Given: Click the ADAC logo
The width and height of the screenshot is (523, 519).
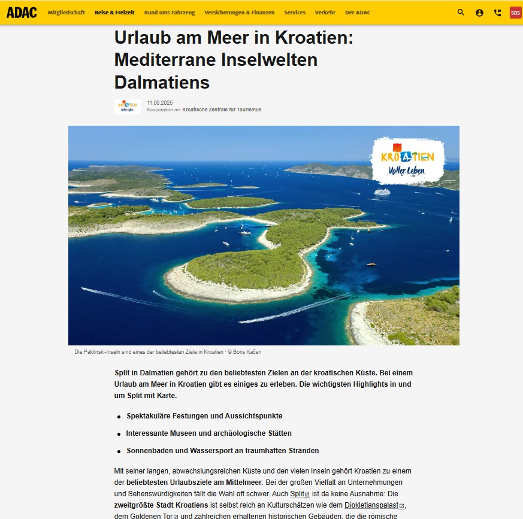Looking at the screenshot, I should point(22,13).
